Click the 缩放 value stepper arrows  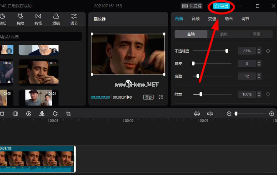(259, 94)
